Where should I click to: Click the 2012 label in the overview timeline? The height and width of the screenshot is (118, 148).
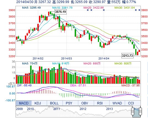click(x=83, y=109)
